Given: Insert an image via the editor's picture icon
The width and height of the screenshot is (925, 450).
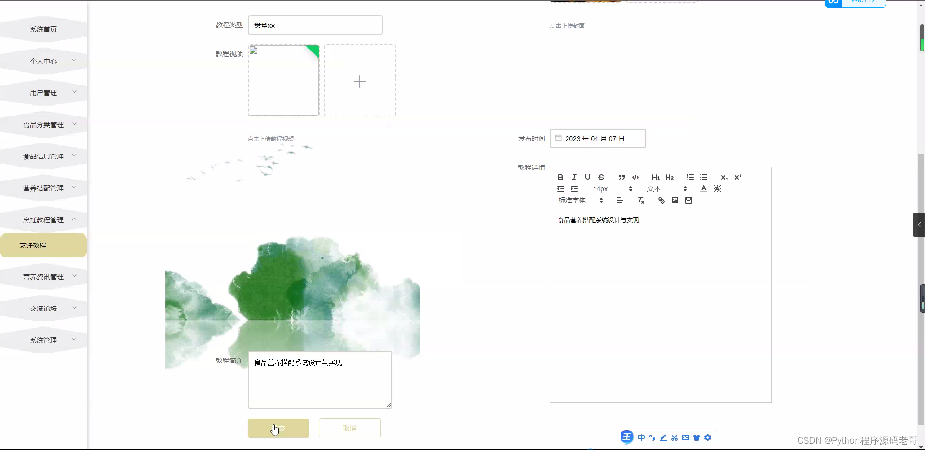Looking at the screenshot, I should pyautogui.click(x=674, y=200).
